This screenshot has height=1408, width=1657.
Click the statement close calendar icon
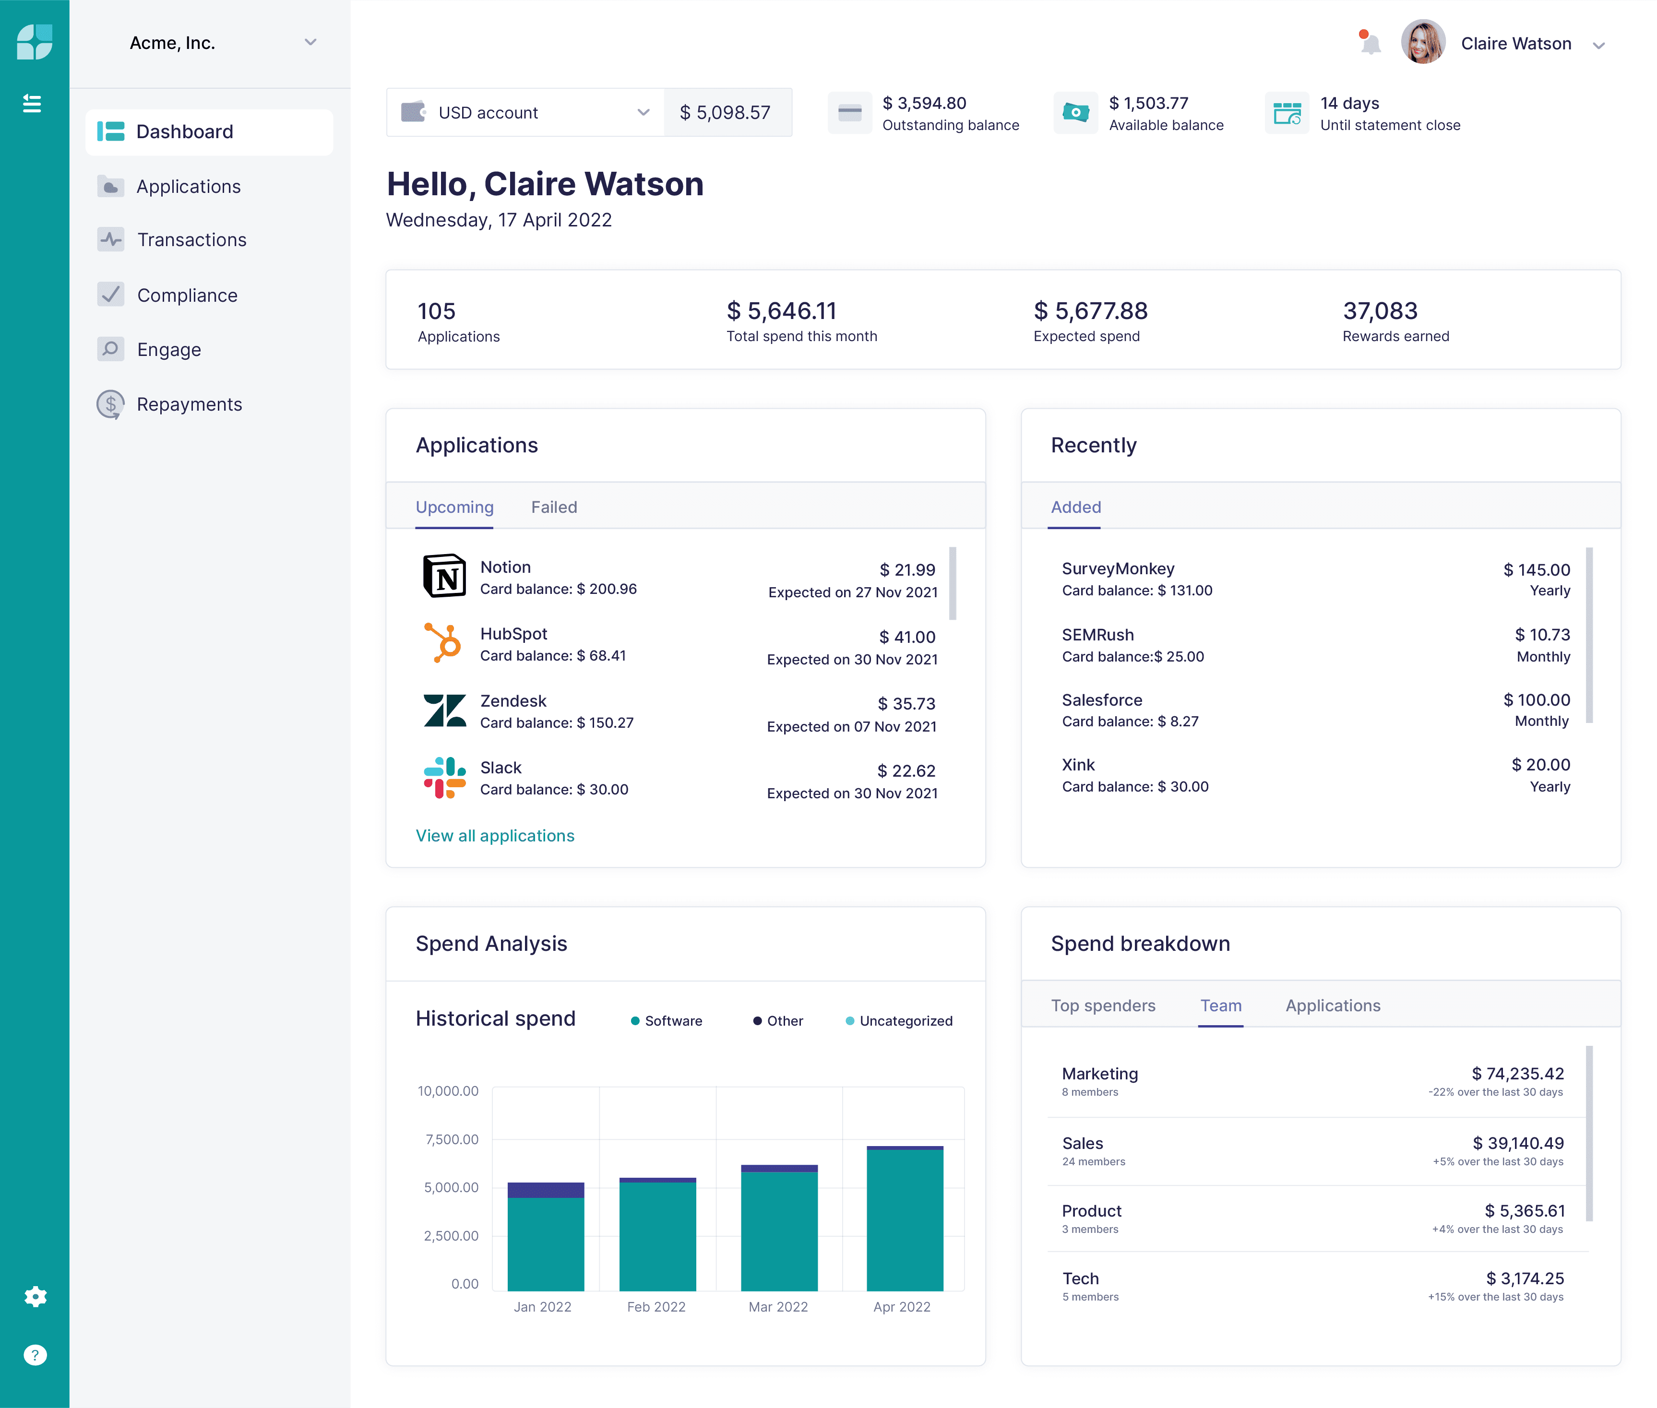pos(1287,113)
